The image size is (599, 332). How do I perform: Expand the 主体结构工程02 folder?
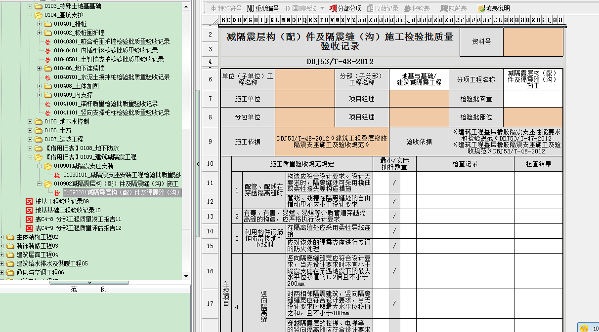tap(2, 237)
